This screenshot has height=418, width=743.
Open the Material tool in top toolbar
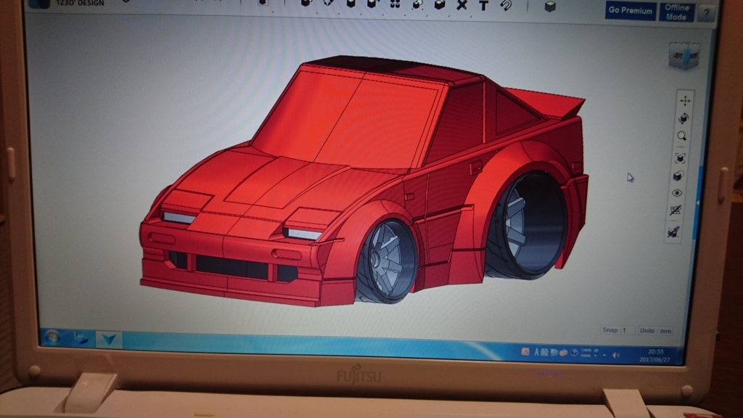(550, 7)
